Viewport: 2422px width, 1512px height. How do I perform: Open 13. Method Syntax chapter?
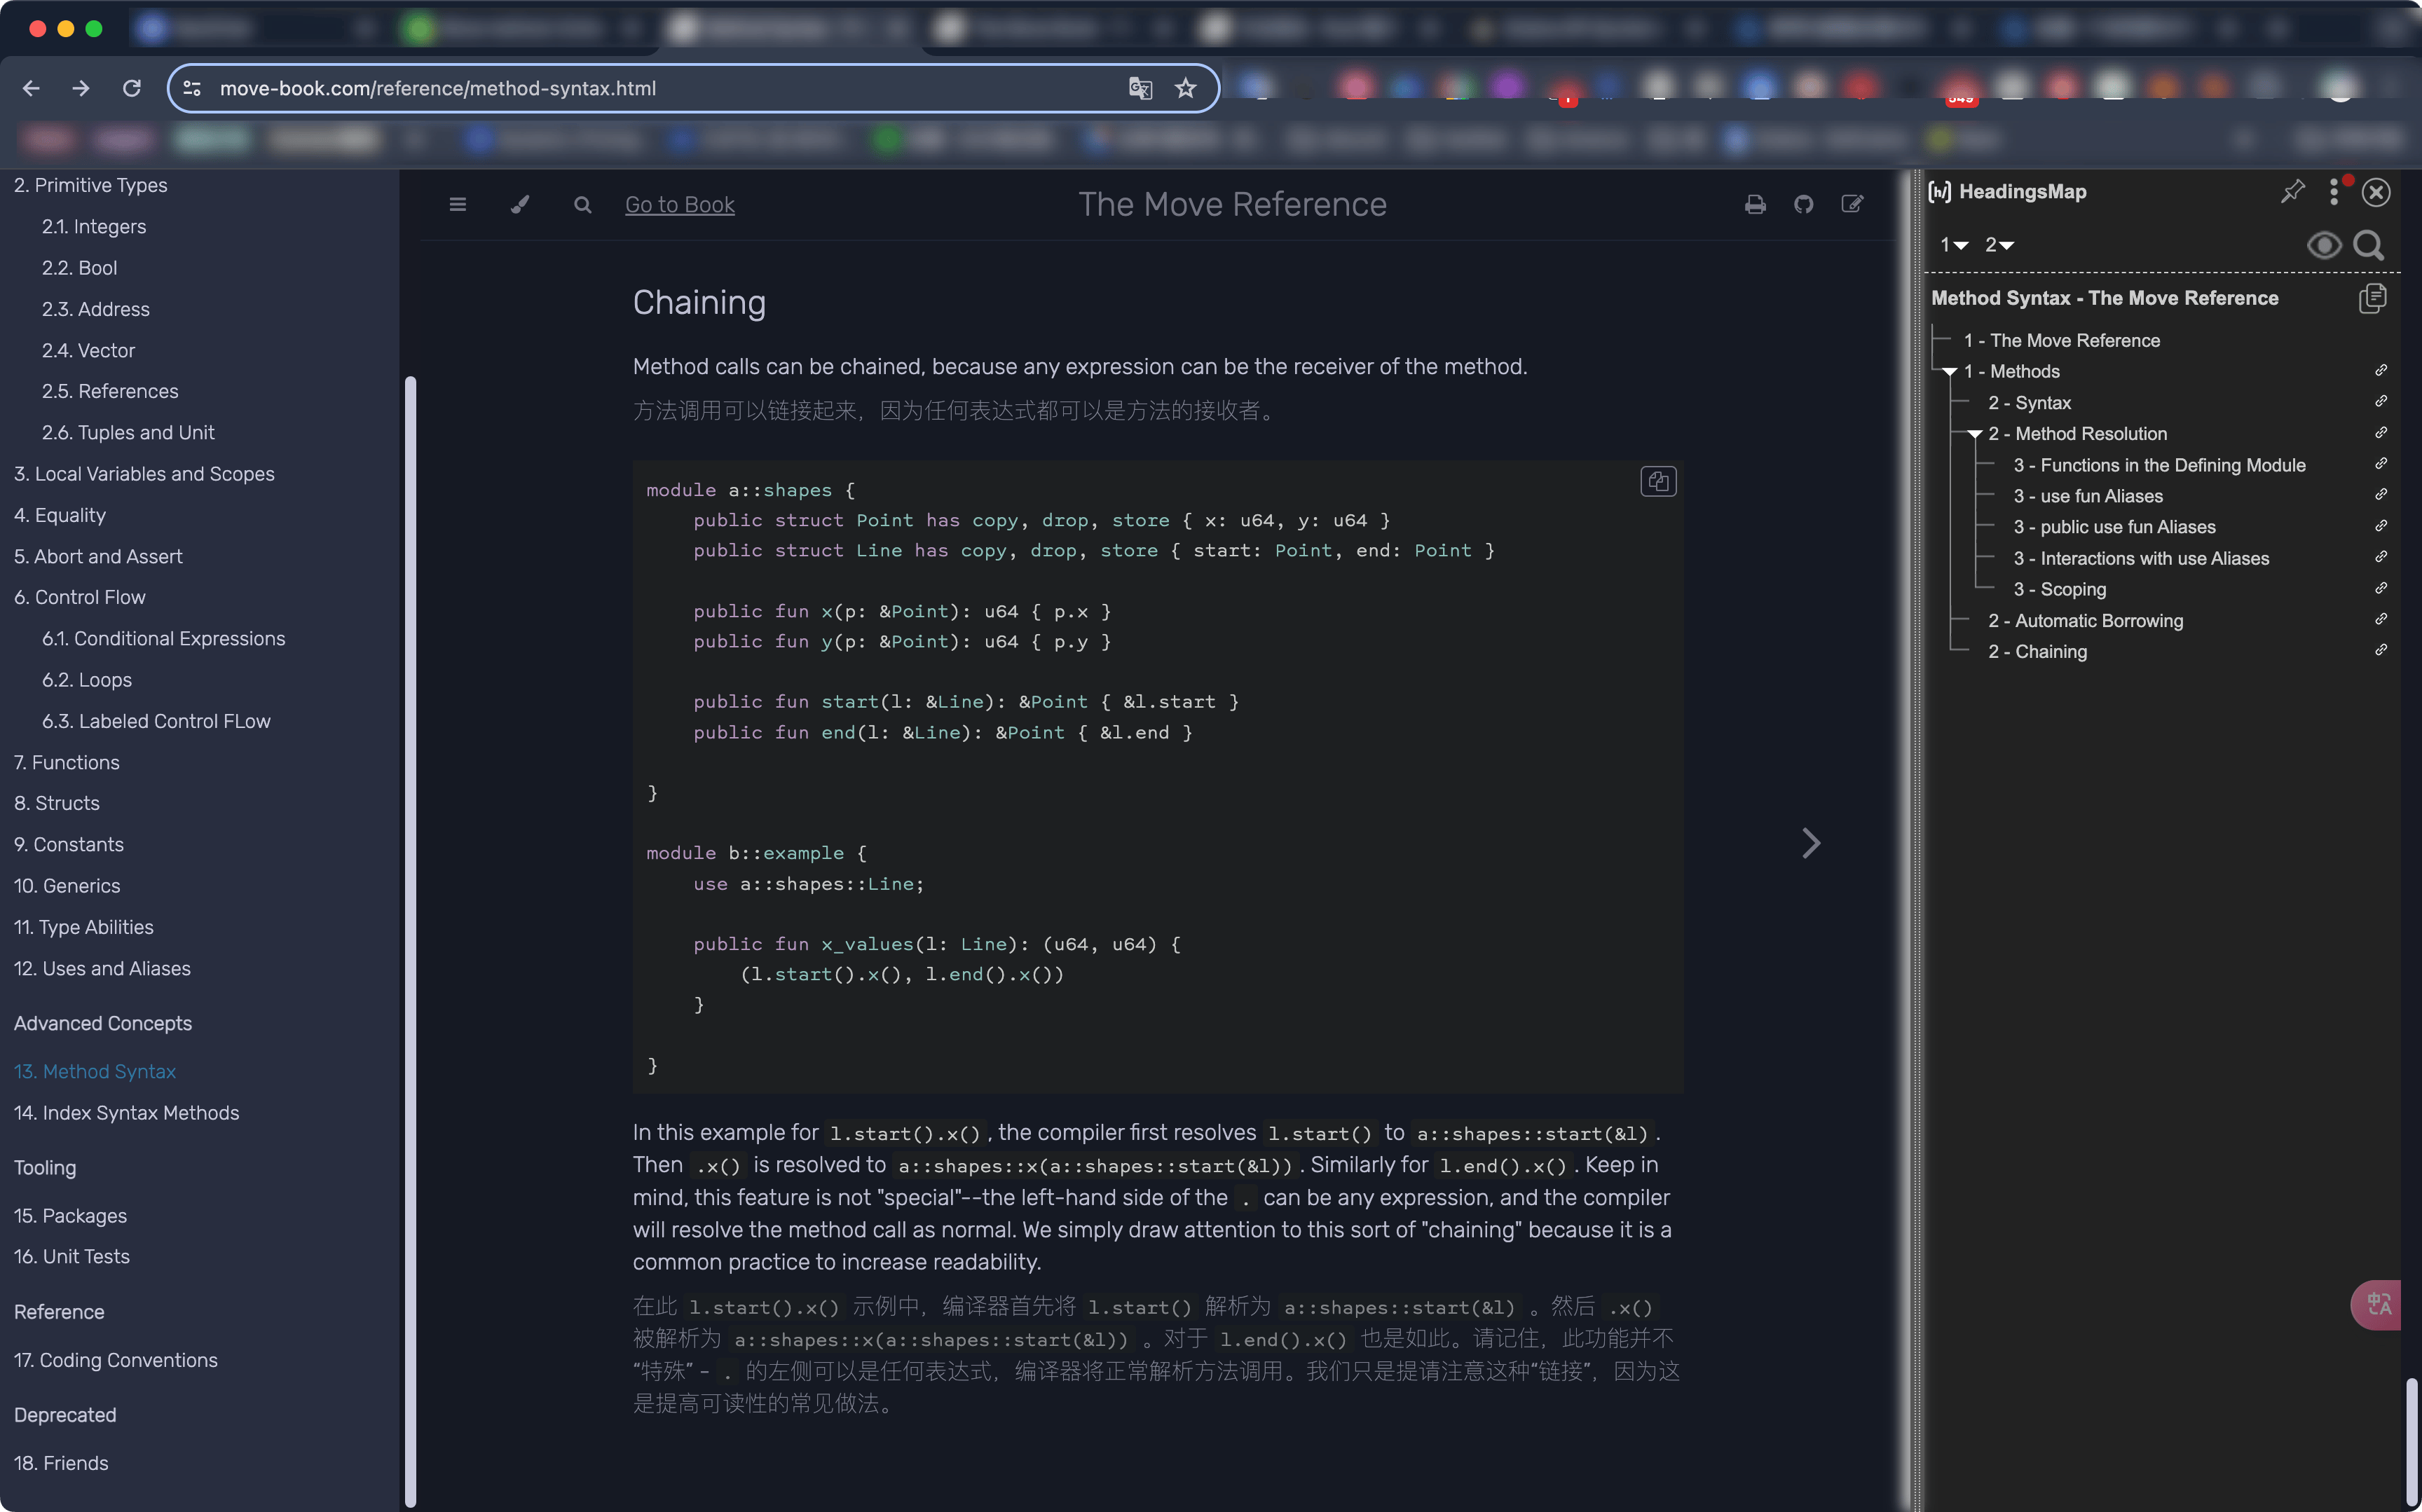(x=95, y=1072)
